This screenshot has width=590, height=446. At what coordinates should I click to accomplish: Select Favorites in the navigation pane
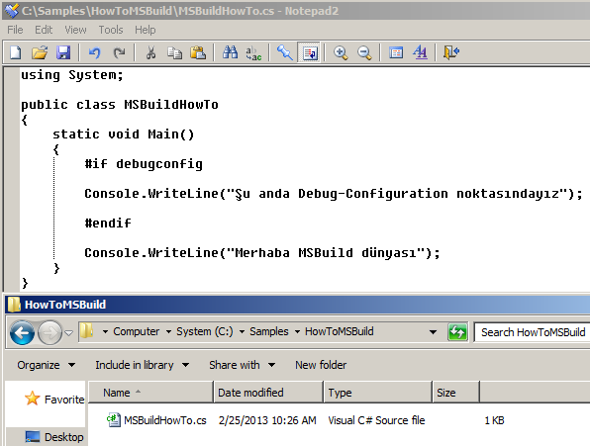coord(64,400)
